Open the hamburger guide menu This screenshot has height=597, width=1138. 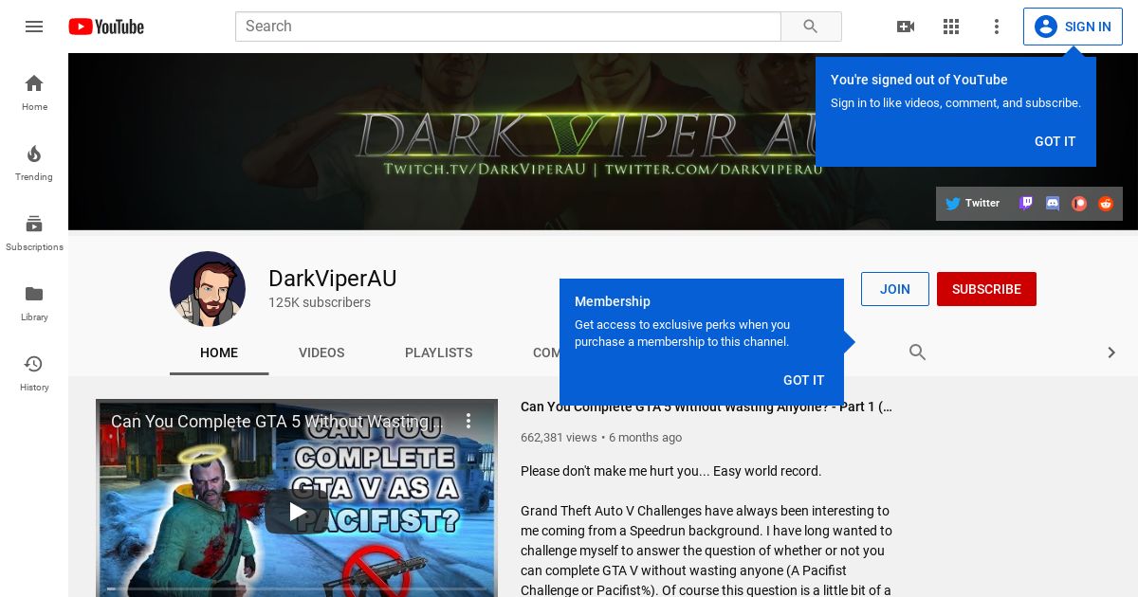(34, 27)
